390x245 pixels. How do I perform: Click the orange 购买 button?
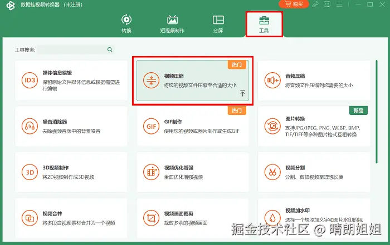[294, 4]
